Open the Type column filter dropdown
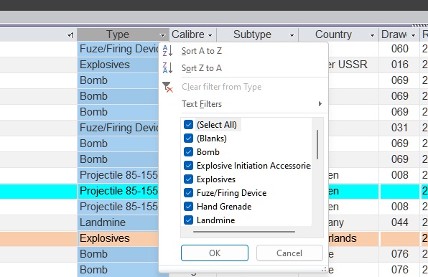The height and width of the screenshot is (277, 428). coord(162,35)
